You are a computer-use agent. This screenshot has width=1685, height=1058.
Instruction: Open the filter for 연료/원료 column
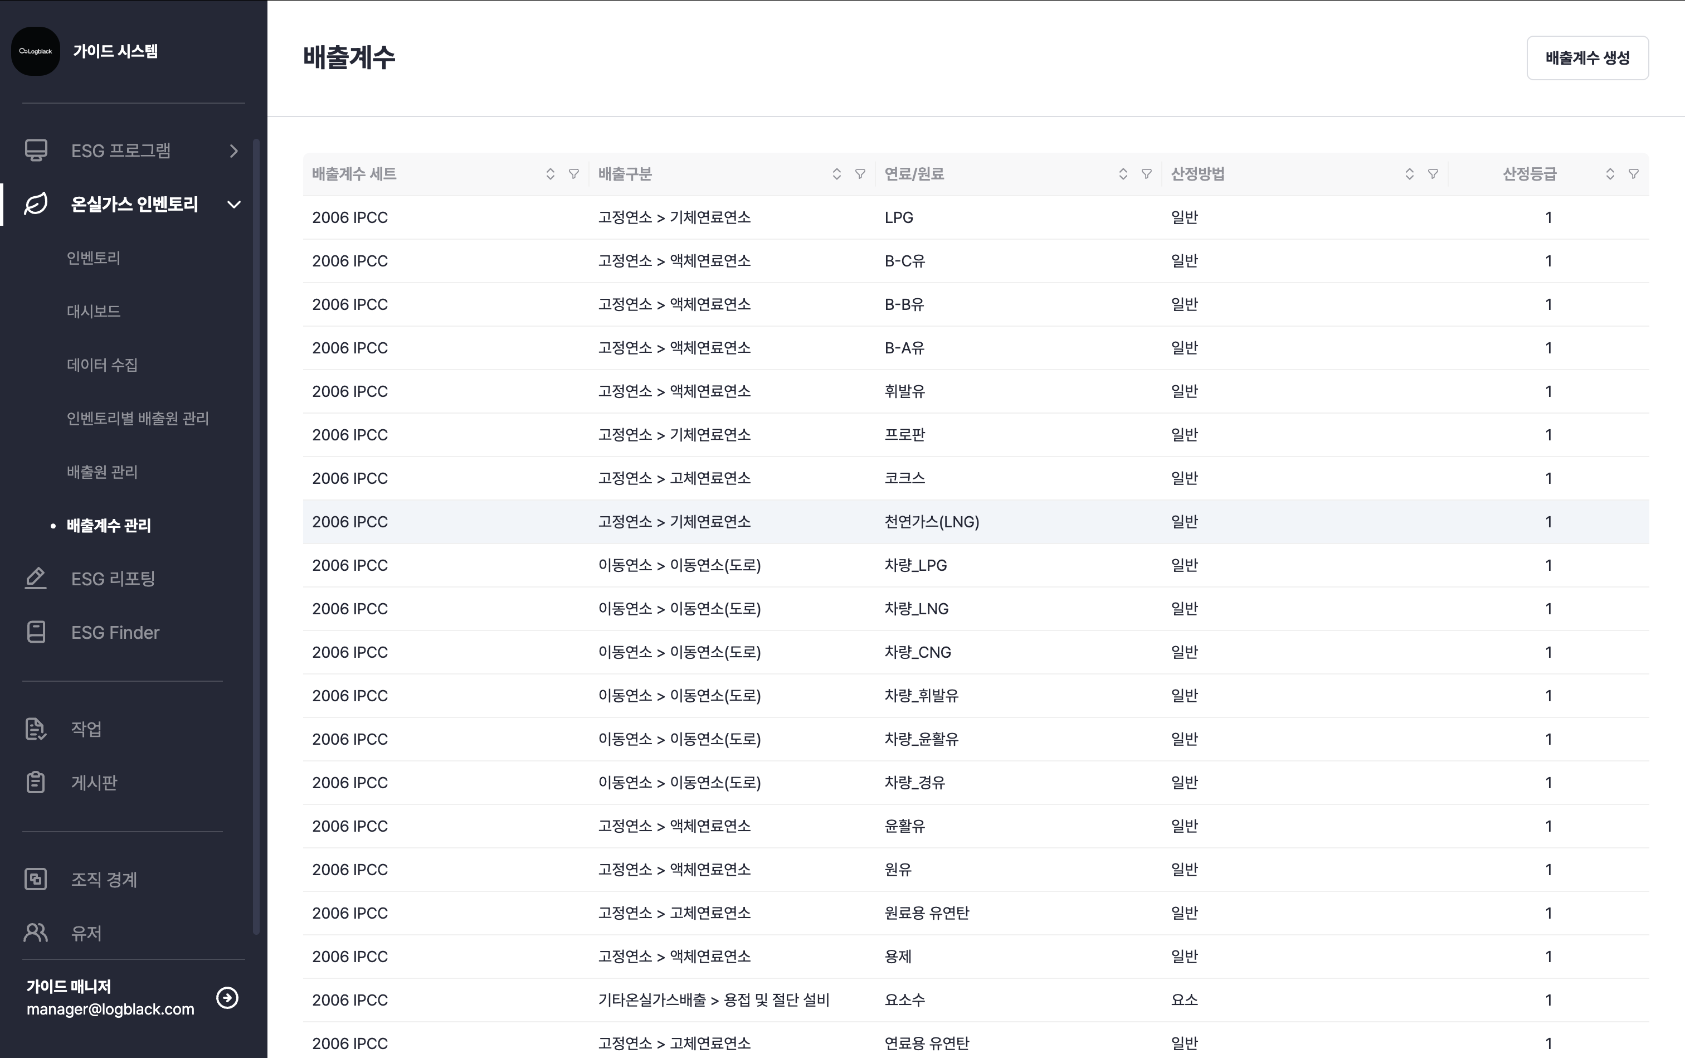click(1146, 174)
